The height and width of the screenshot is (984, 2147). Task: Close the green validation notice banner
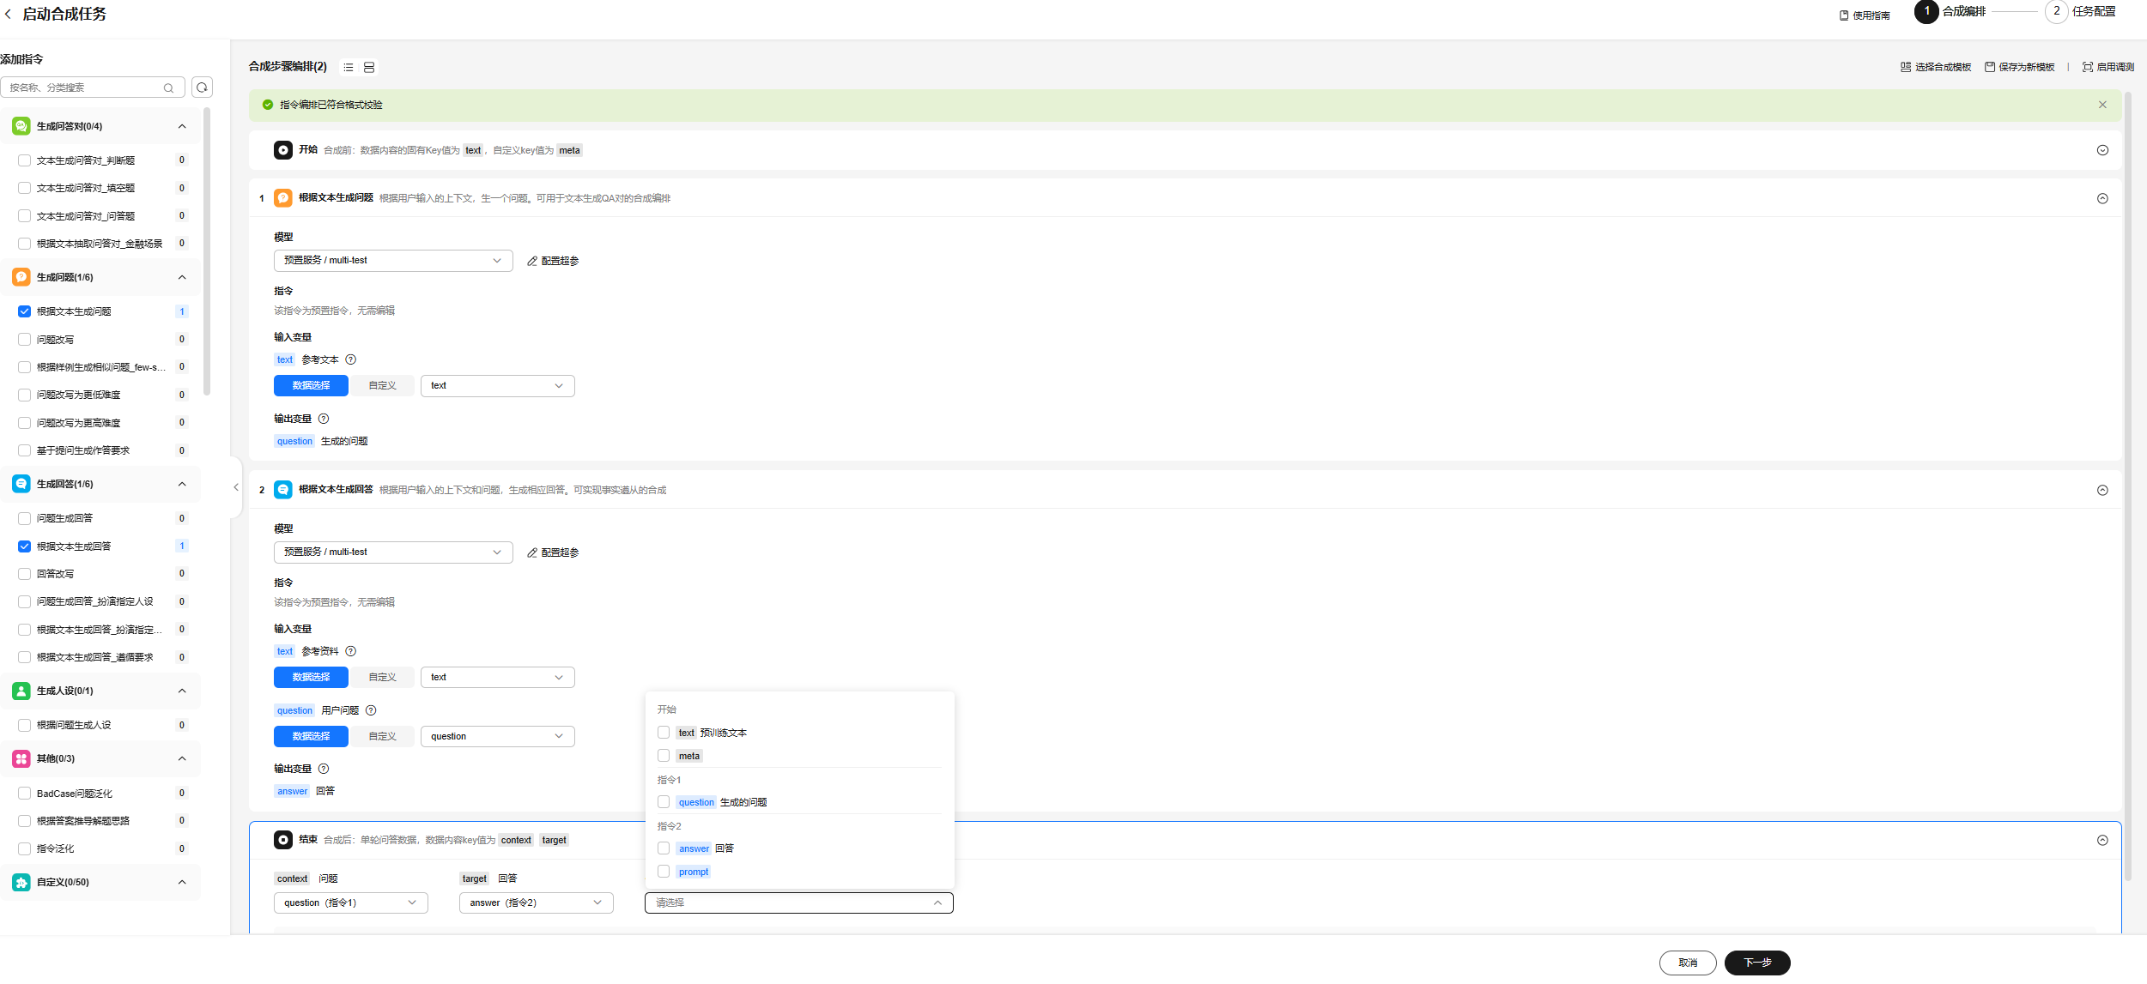point(2102,105)
